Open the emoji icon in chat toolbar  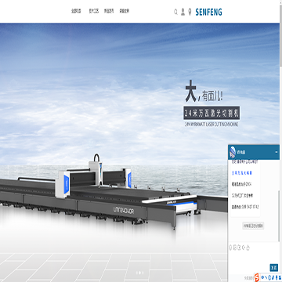[x=230, y=248]
